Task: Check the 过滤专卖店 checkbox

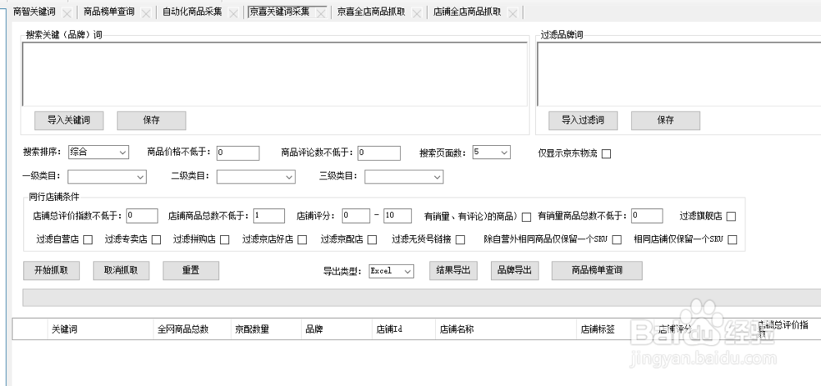Action: pos(157,240)
